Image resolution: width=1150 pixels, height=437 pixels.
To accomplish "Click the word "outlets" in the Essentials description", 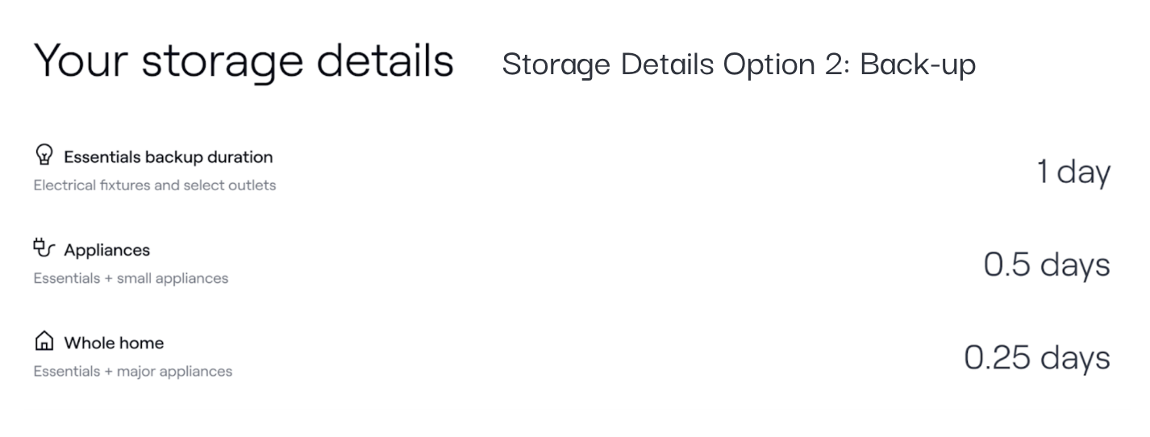I will point(252,185).
